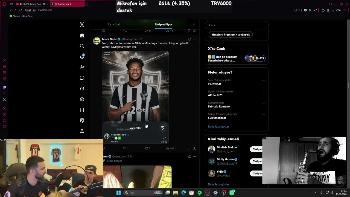
Task: Show more trends under Neler oluyor
Action: (x=218, y=126)
